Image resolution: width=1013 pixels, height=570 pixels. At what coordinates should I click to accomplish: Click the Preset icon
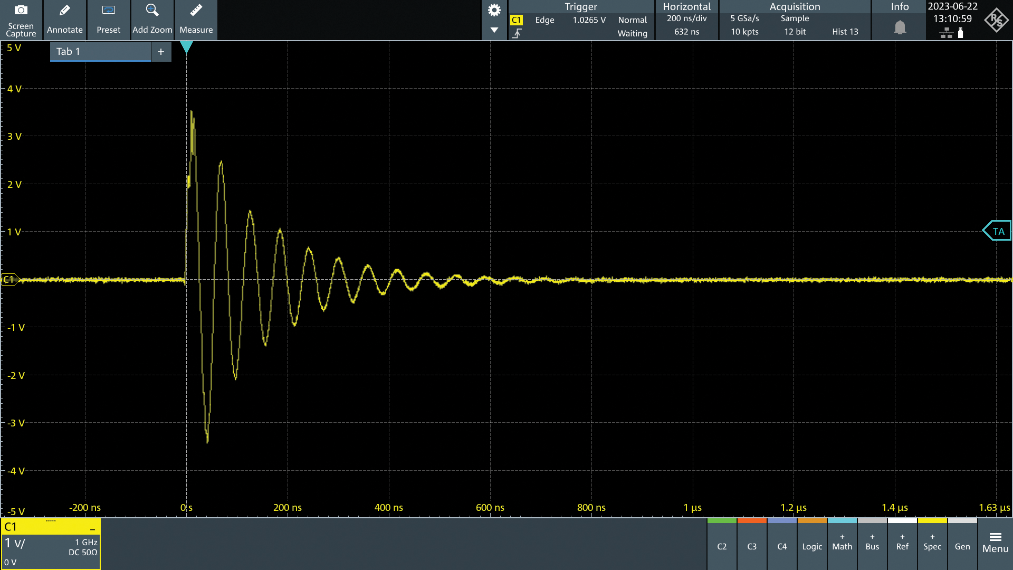tap(108, 11)
